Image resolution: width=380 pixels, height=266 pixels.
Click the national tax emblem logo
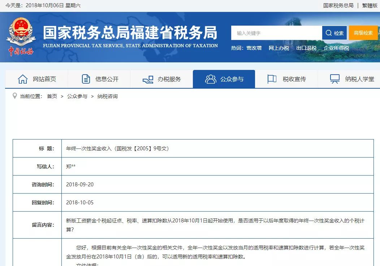[21, 37]
